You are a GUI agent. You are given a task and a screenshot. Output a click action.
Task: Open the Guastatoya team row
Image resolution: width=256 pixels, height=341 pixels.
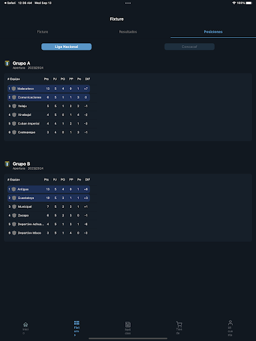[x=49, y=198]
